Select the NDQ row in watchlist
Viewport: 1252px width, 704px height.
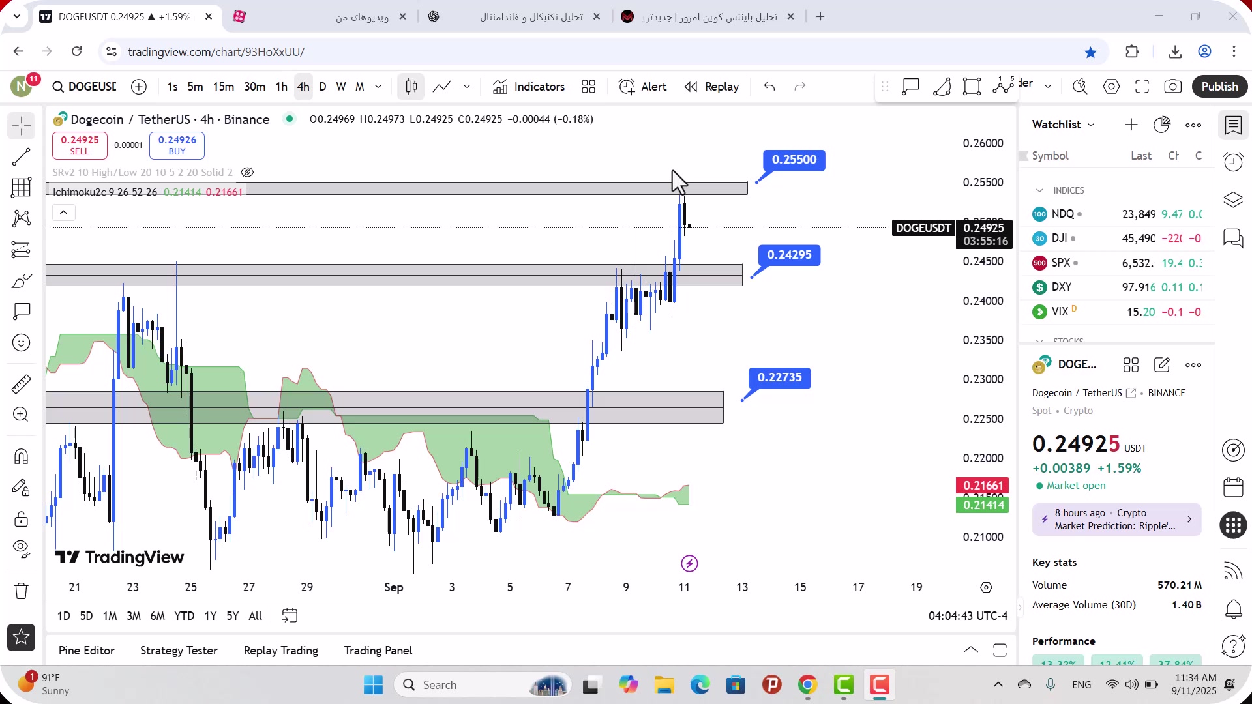coord(1116,214)
